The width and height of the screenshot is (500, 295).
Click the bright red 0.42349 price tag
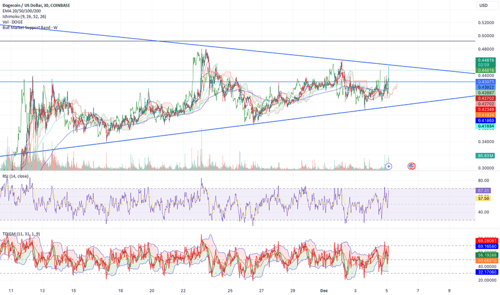point(486,109)
